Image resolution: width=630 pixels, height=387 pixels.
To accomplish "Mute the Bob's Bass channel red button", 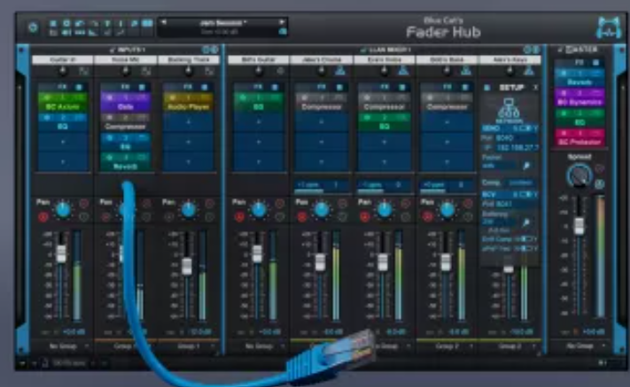I will [x=427, y=217].
